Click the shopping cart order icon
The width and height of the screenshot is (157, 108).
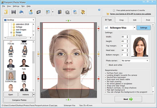[83, 12]
